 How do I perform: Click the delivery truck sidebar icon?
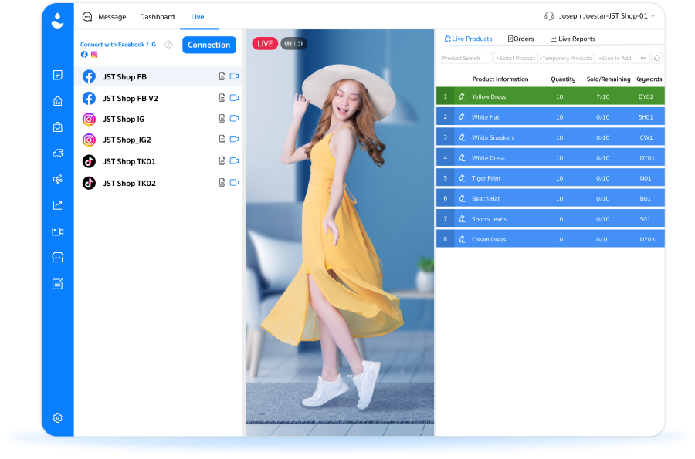[58, 154]
